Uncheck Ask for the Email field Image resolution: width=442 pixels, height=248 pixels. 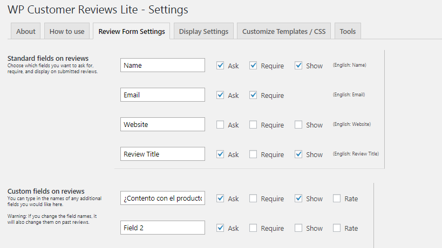click(220, 95)
